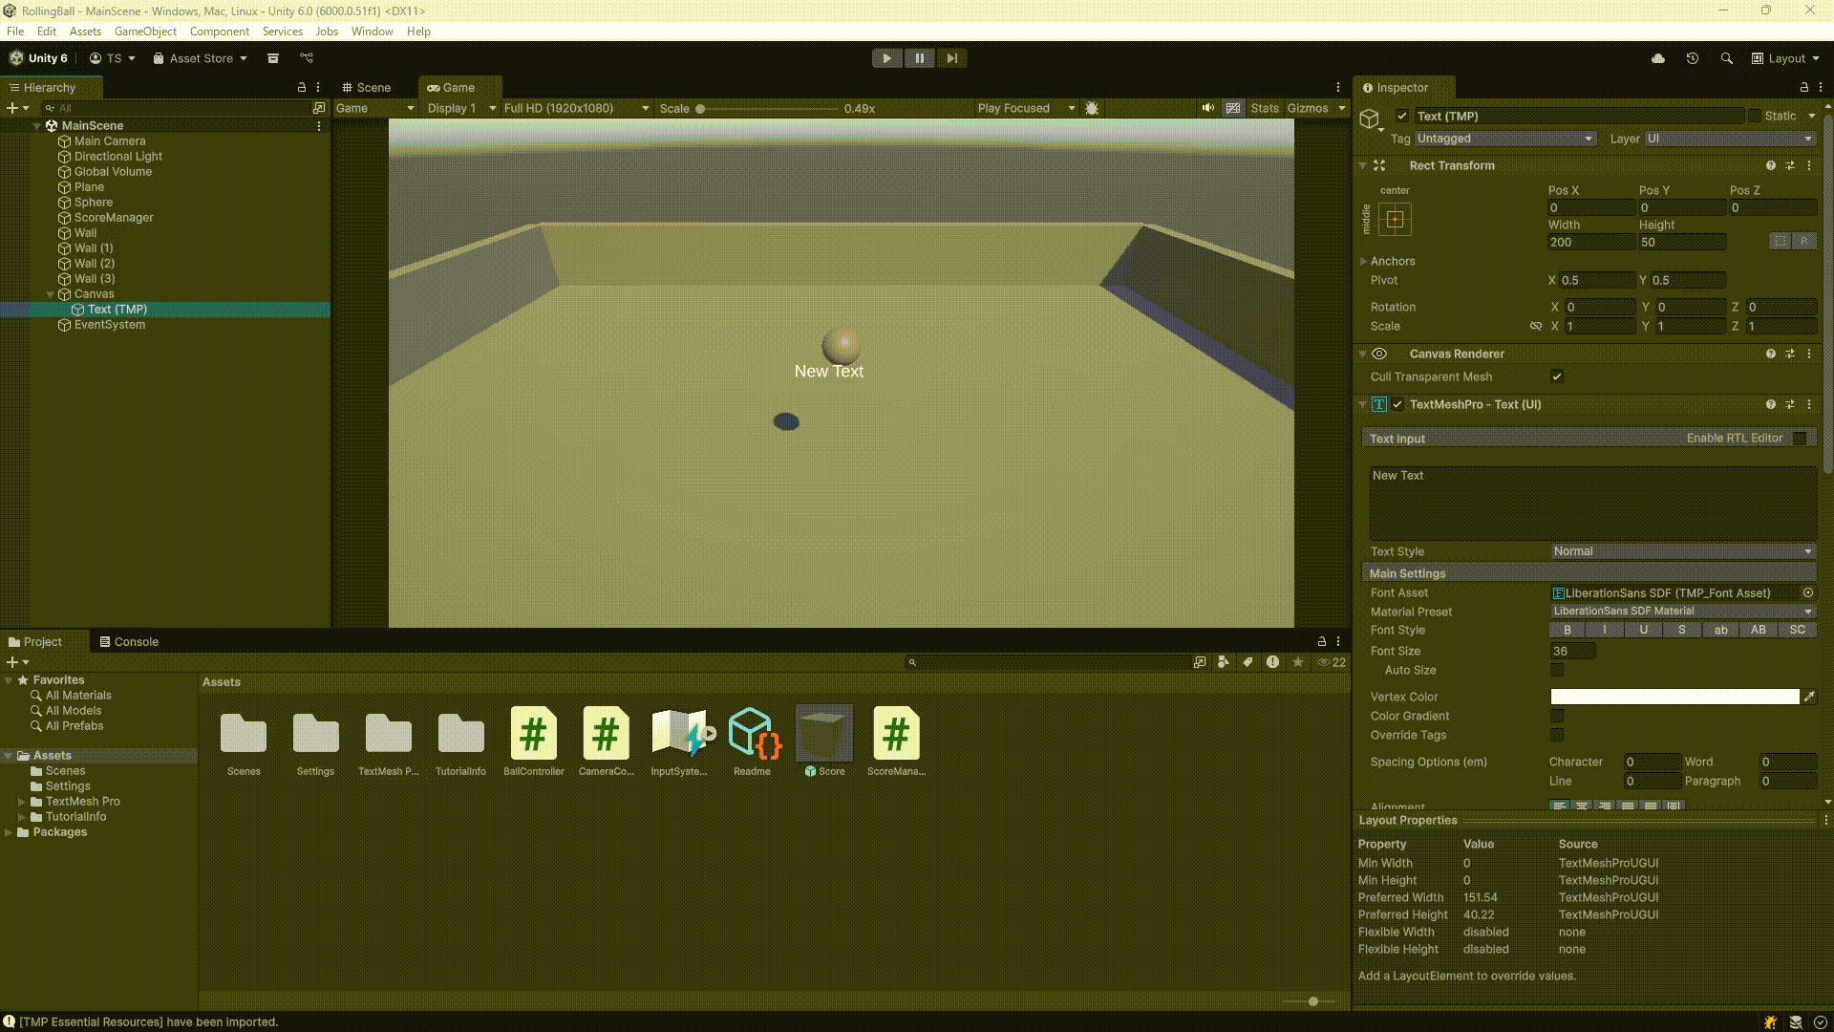The image size is (1834, 1032).
Task: Select Bold font style button
Action: point(1567,630)
